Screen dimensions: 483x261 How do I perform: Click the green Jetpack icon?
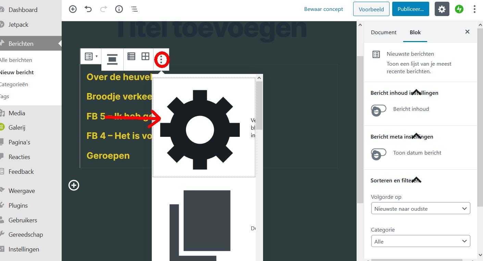pos(459,9)
